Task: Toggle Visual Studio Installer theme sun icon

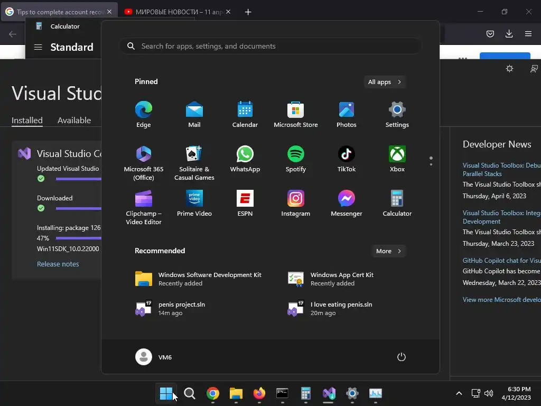Action: coord(509,68)
